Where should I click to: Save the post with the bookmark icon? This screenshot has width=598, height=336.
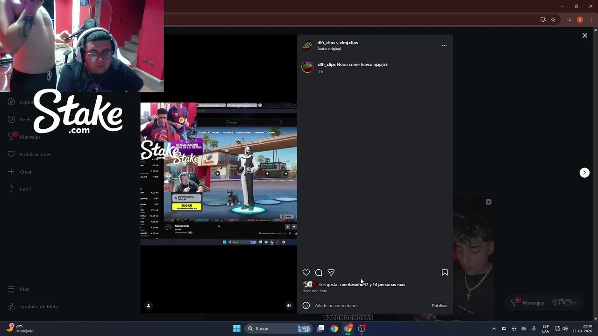445,273
